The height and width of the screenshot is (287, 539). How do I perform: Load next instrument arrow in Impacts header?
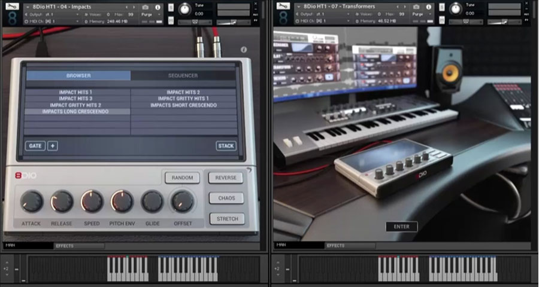134,7
